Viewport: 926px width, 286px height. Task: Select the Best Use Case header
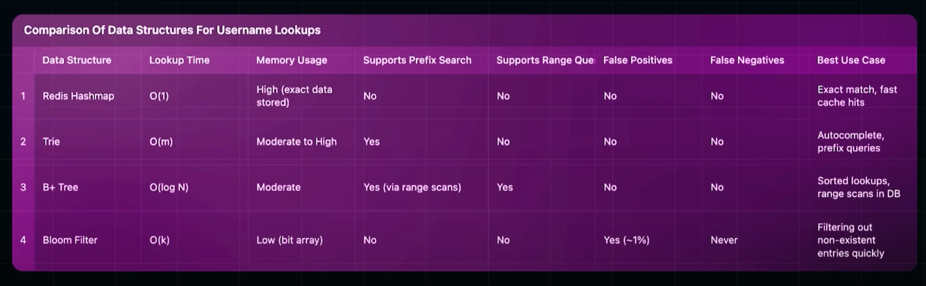click(x=851, y=60)
